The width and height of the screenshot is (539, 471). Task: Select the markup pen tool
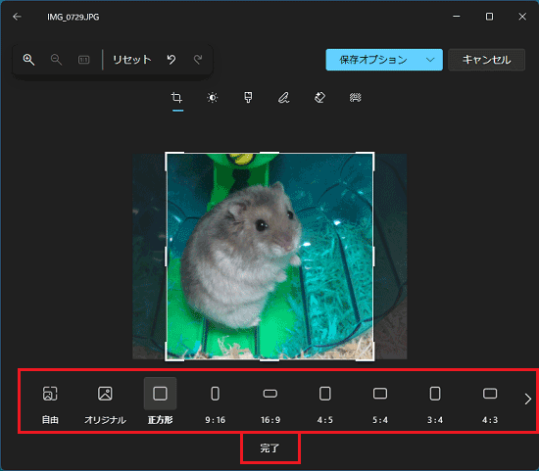283,98
